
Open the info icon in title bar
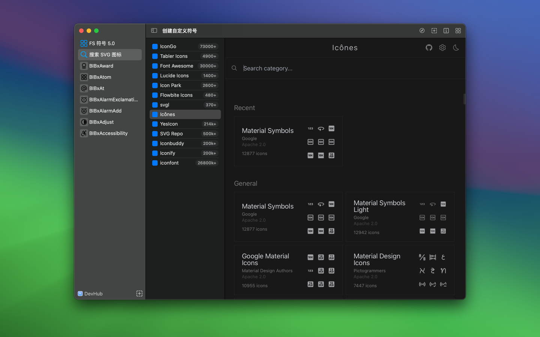(x=446, y=31)
